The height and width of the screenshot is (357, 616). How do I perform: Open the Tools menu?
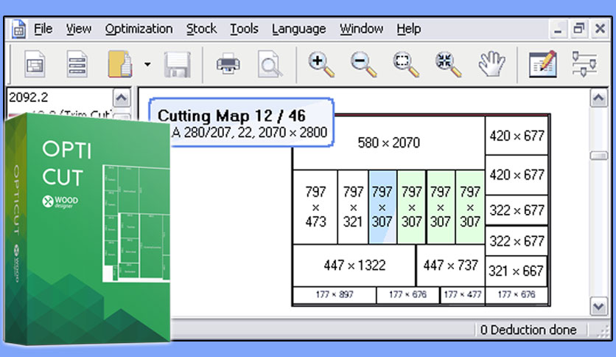tap(244, 29)
